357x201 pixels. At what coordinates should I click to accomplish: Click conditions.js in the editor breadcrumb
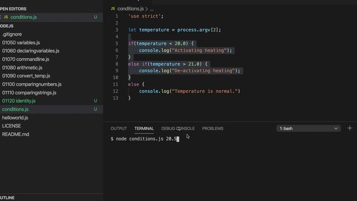(131, 9)
